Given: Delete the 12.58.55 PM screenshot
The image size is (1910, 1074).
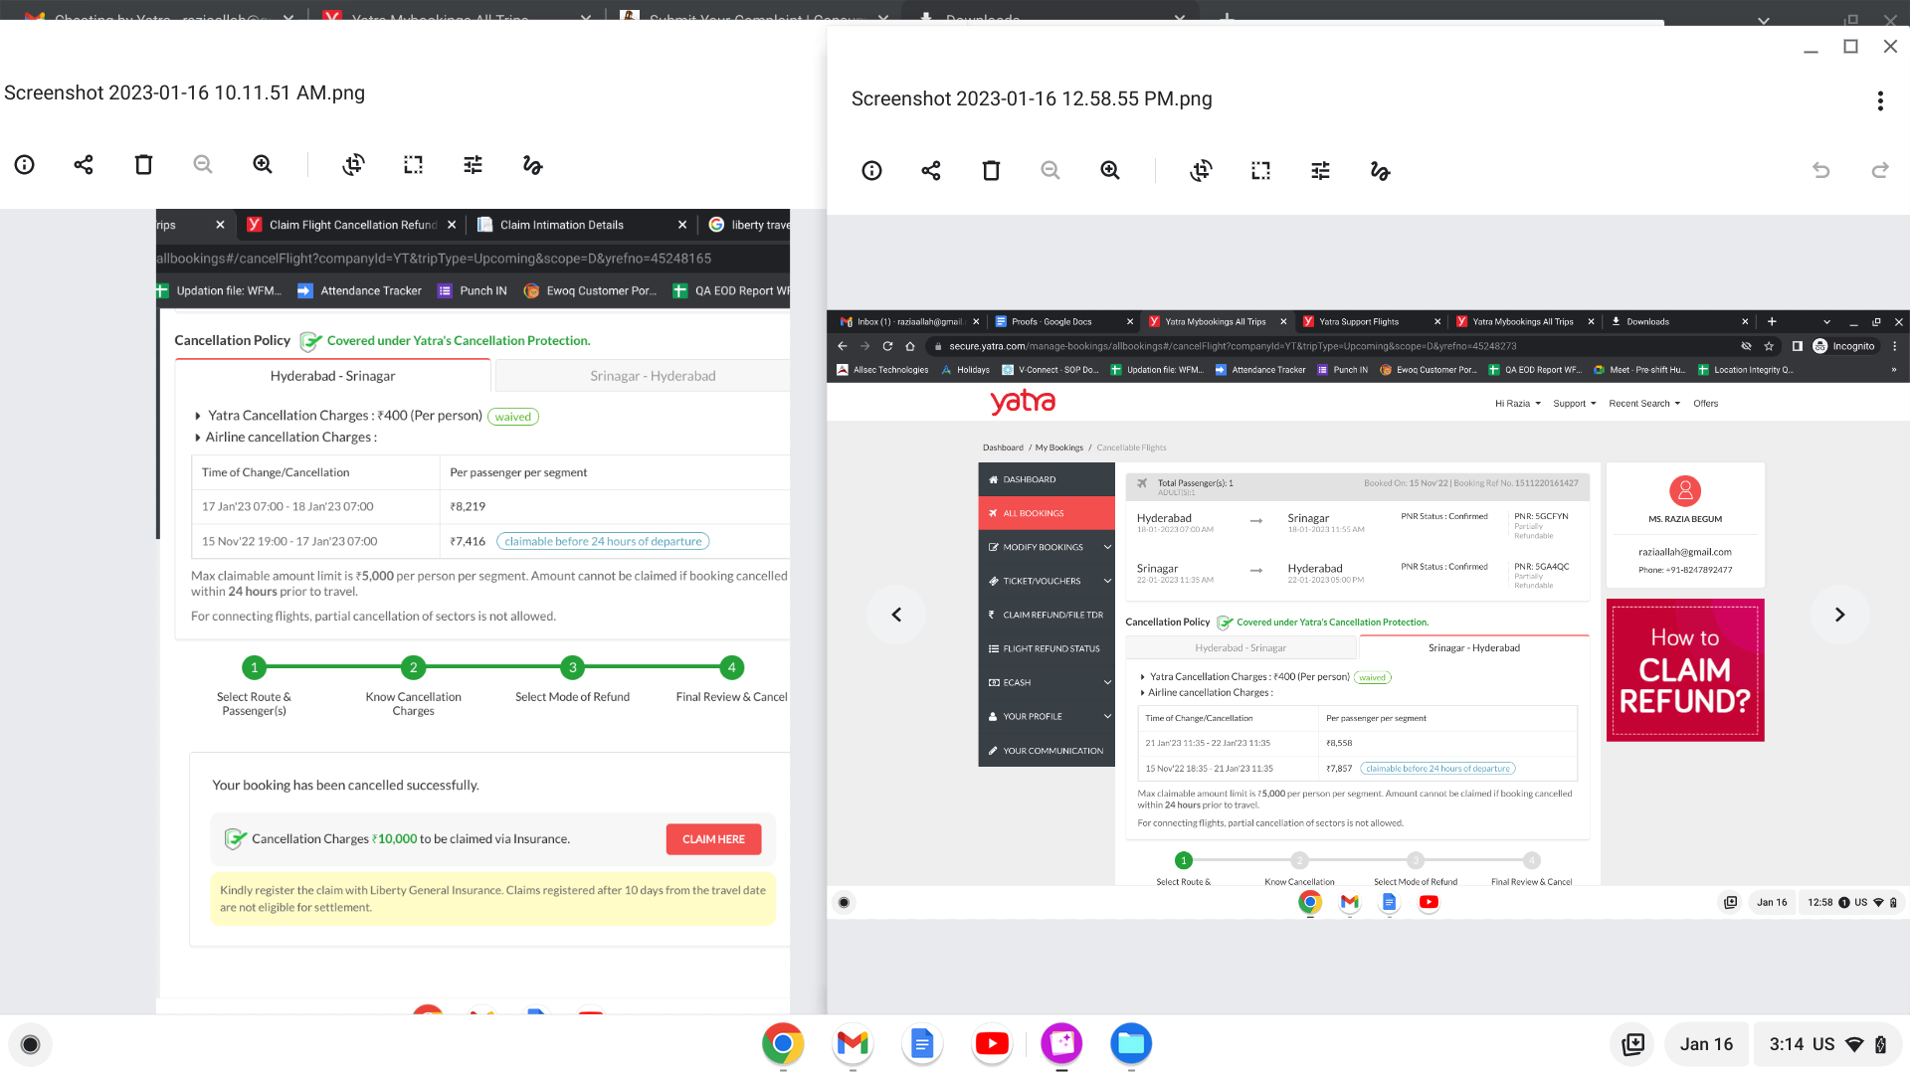Looking at the screenshot, I should (x=991, y=171).
